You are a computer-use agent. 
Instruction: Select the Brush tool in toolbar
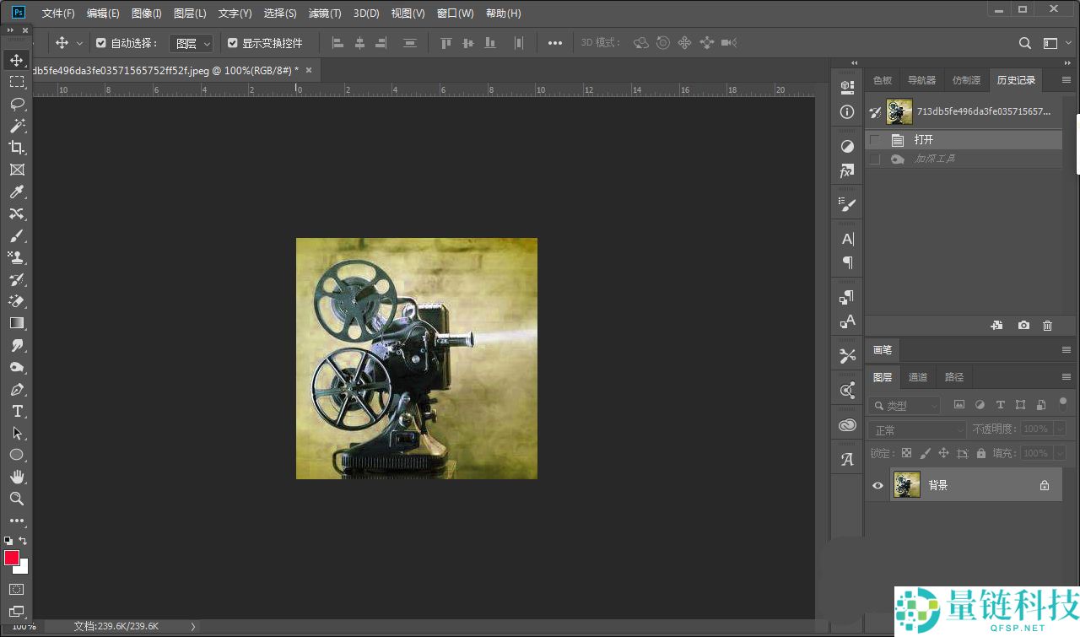(x=16, y=235)
